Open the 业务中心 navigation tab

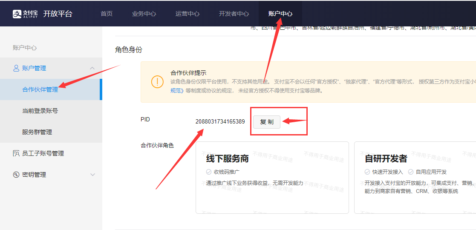pyautogui.click(x=144, y=14)
